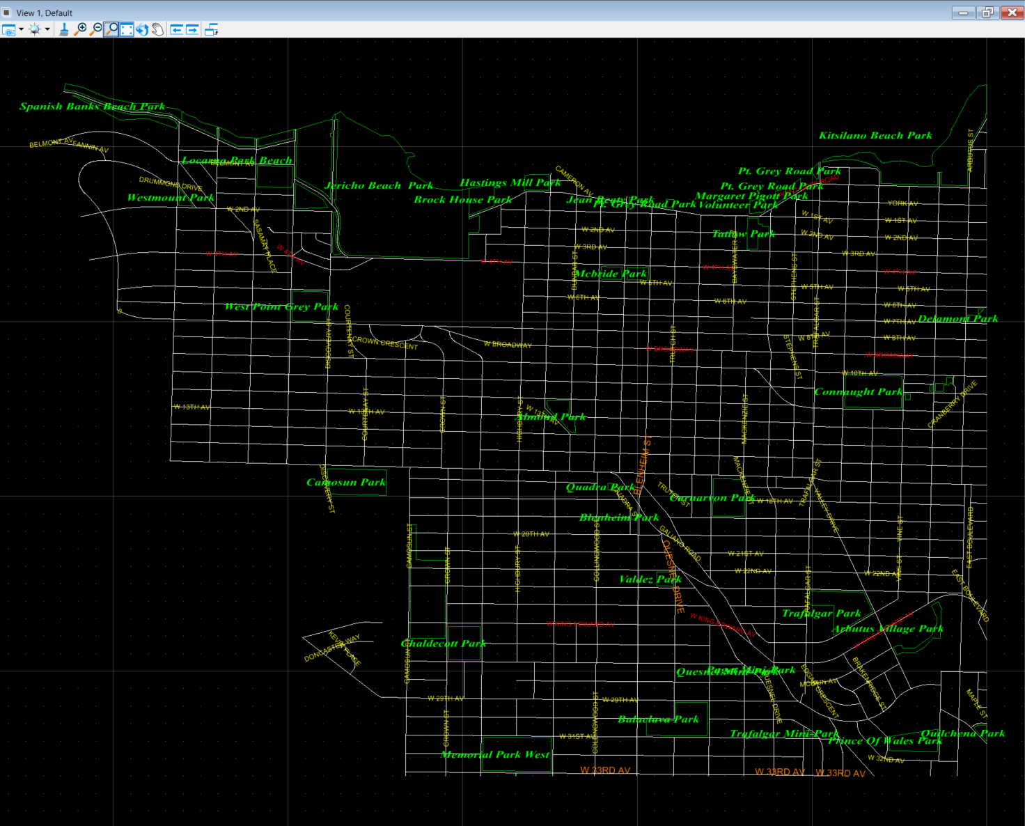Select the Adjust View Brightness sun icon
The height and width of the screenshot is (826, 1025).
[x=33, y=30]
